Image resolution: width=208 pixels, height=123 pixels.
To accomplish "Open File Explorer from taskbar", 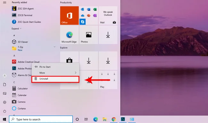I will click(x=105, y=119).
